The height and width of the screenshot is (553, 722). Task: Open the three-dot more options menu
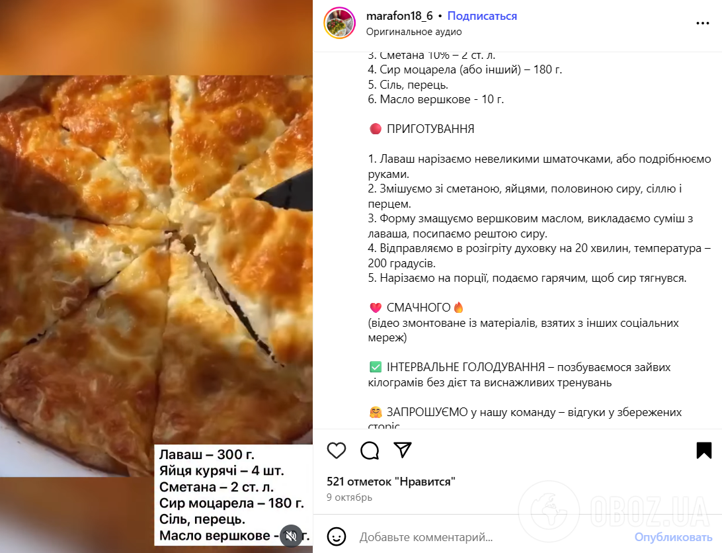point(703,23)
